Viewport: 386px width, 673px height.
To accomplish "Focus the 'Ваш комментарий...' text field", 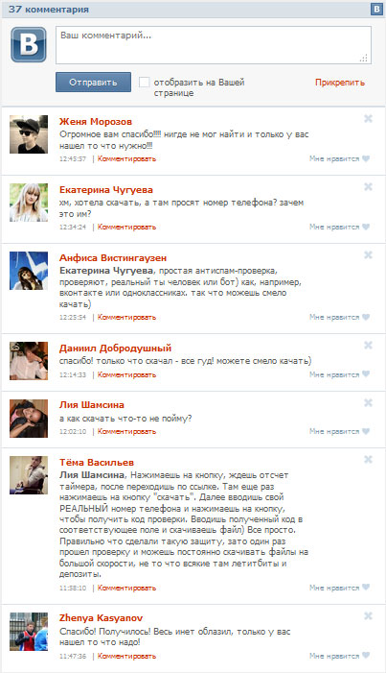I will pyautogui.click(x=214, y=45).
